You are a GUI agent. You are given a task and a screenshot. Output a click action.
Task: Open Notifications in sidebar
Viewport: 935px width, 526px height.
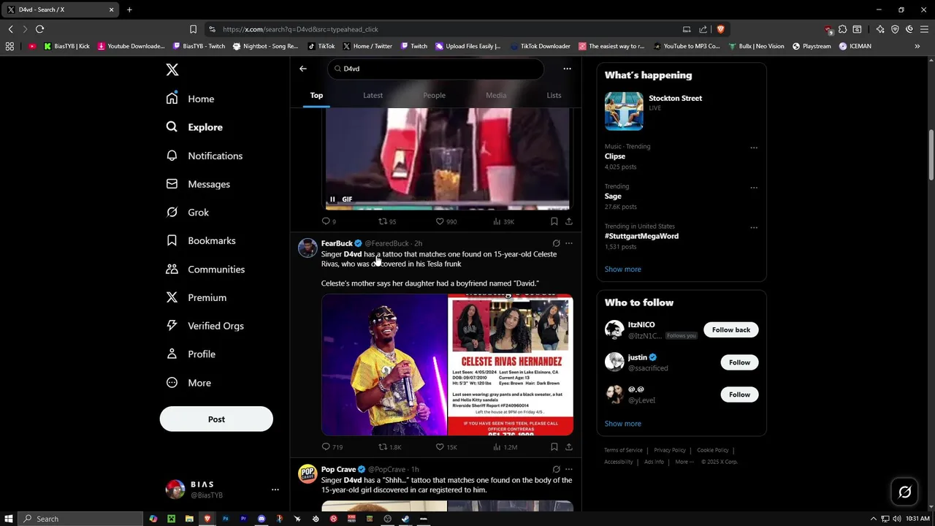pyautogui.click(x=205, y=156)
